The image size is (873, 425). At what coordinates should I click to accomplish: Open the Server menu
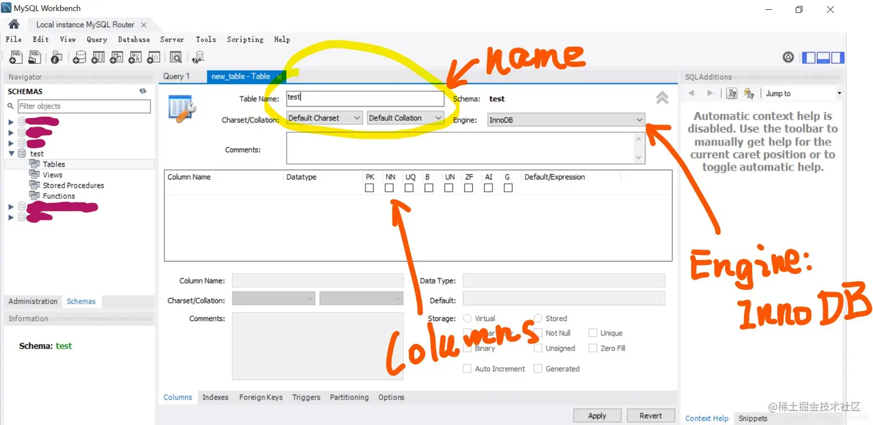coord(172,39)
